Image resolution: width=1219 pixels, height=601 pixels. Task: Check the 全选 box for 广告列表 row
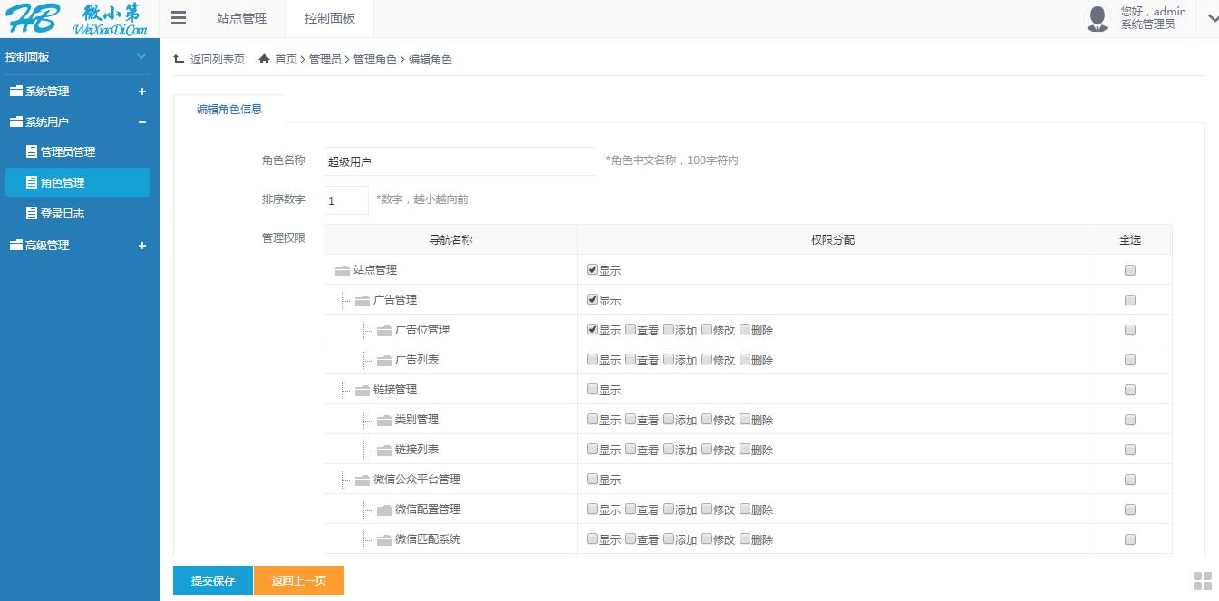pos(1129,360)
